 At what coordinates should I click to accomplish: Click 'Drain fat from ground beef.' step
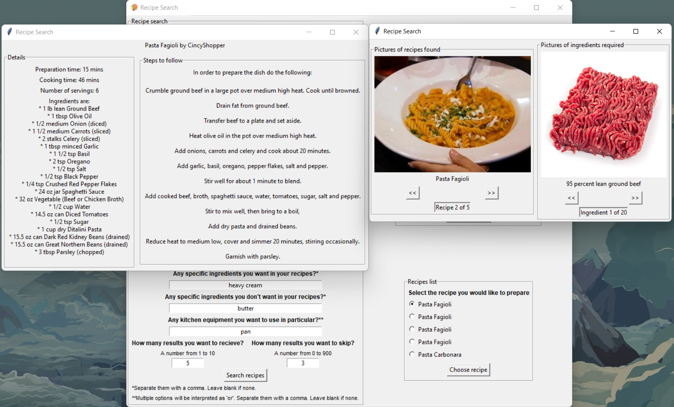point(253,106)
